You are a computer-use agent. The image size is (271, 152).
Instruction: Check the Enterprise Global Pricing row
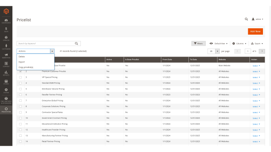[20, 100]
